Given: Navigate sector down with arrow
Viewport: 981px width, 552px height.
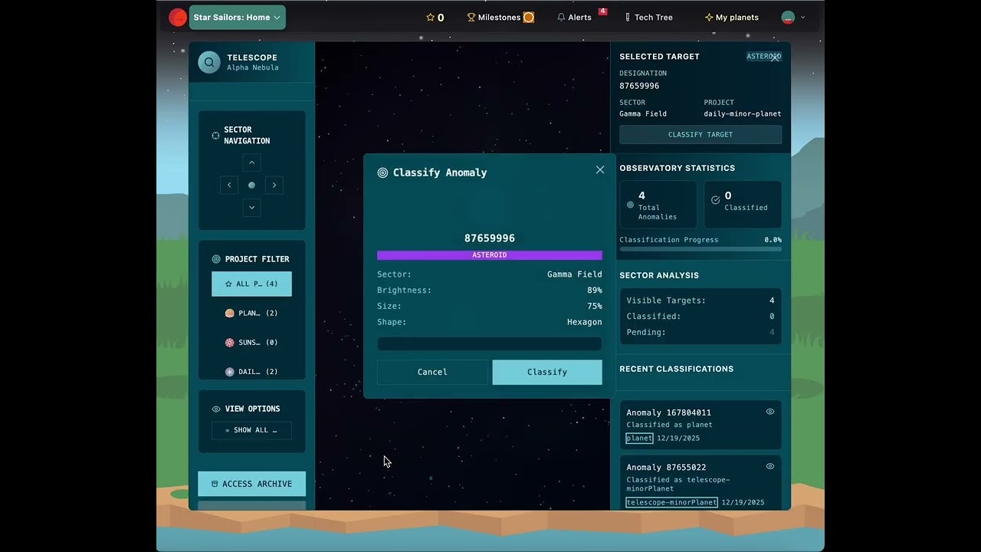Looking at the screenshot, I should (251, 208).
